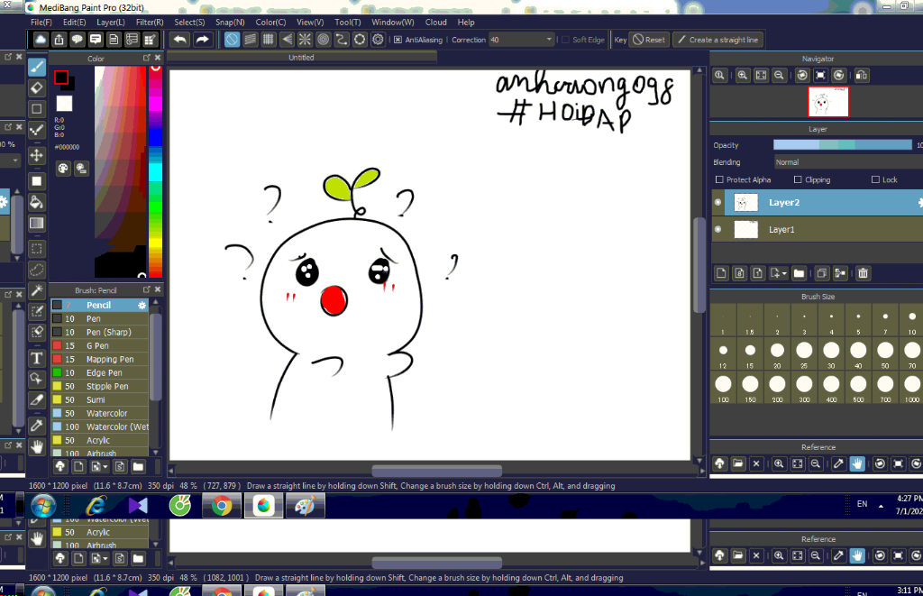Expand the add-layer dropdown arrow
The width and height of the screenshot is (923, 596).
785,273
